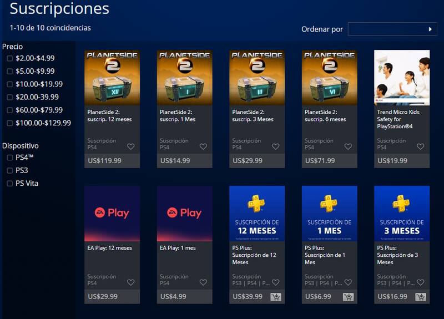Open PlanetSide 2 suscrip. 3 Meses title
The height and width of the screenshot is (319, 444).
(x=253, y=116)
